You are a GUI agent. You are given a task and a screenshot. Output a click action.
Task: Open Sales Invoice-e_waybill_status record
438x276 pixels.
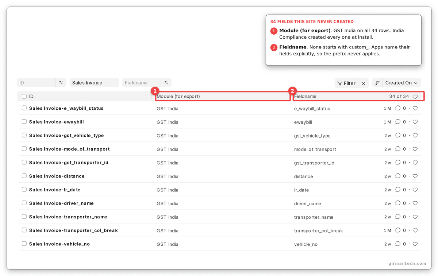(x=66, y=108)
